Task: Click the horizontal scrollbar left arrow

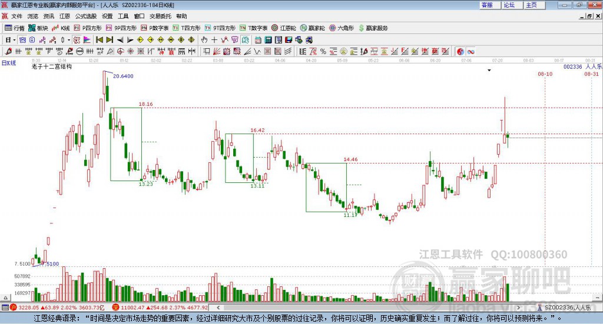Action: click(218, 308)
